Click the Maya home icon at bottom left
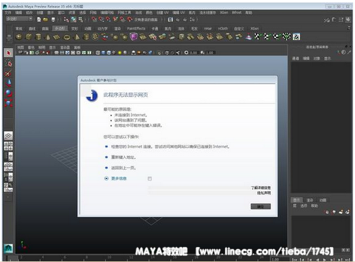 (x=8, y=248)
